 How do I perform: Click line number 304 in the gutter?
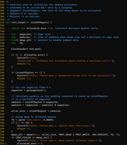point(2,2)
